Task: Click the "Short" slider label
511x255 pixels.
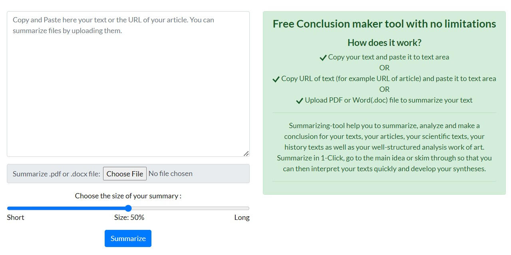Action: [x=16, y=217]
